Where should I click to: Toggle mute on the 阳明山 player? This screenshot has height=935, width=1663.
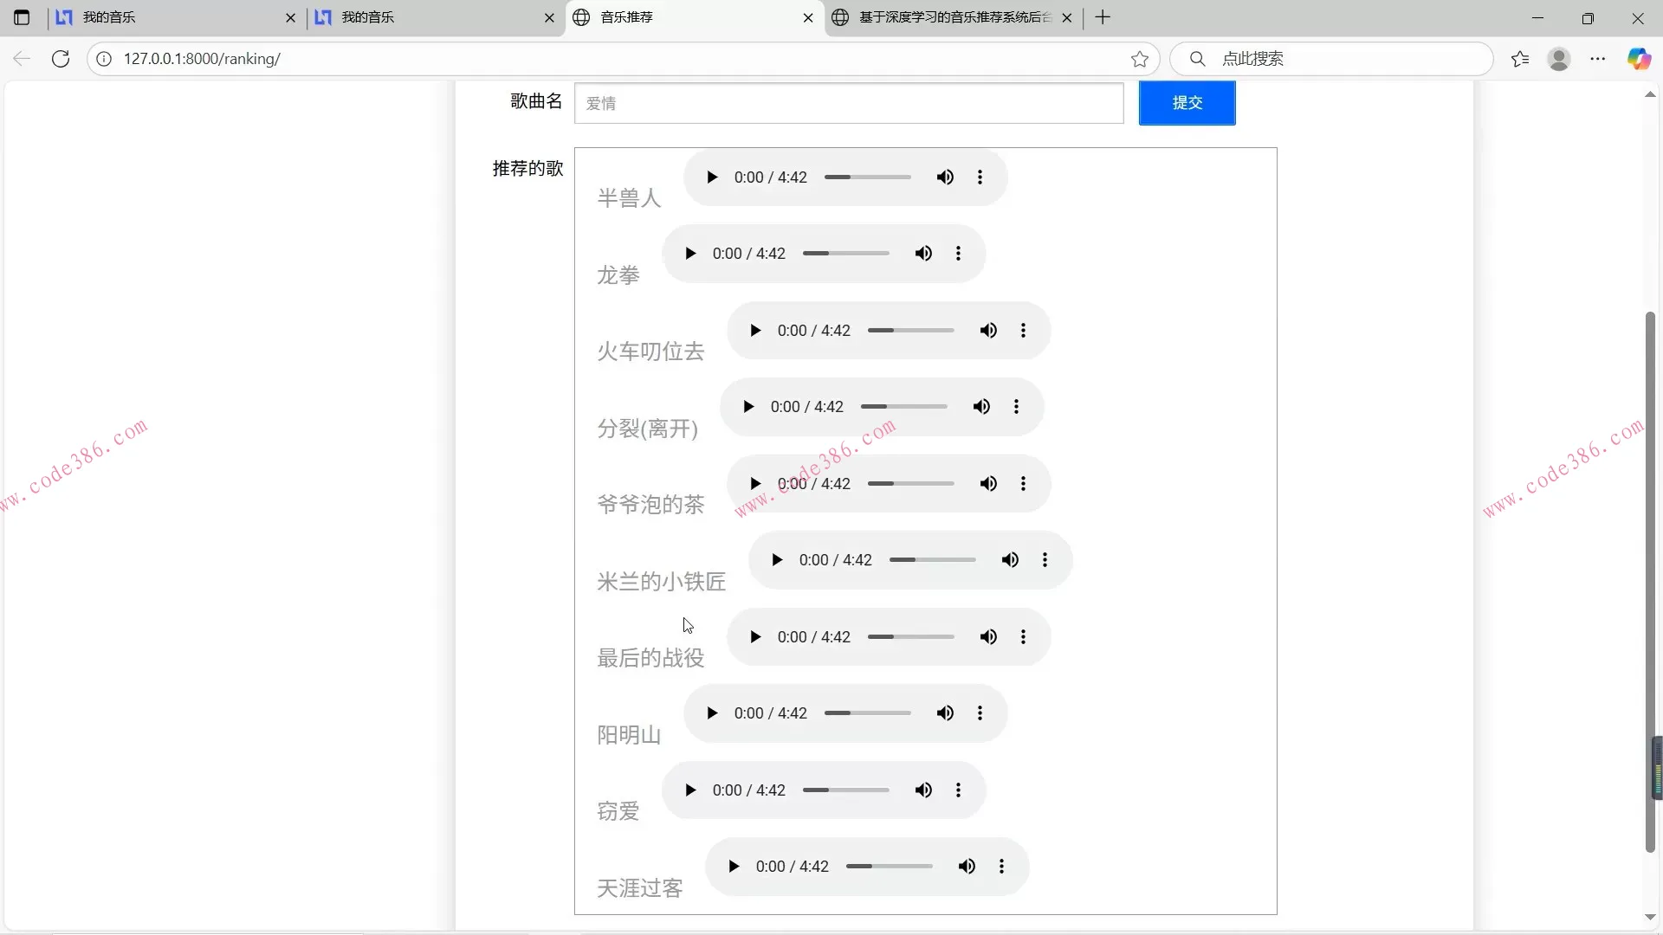click(x=945, y=713)
